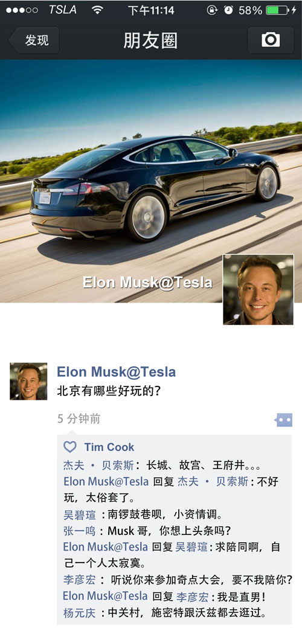
Task: Open commenter 李彦宏 profile link
Action: [79, 580]
